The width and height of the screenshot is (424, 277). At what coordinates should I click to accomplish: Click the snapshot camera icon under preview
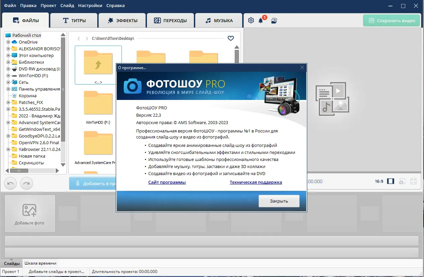[x=402, y=181]
